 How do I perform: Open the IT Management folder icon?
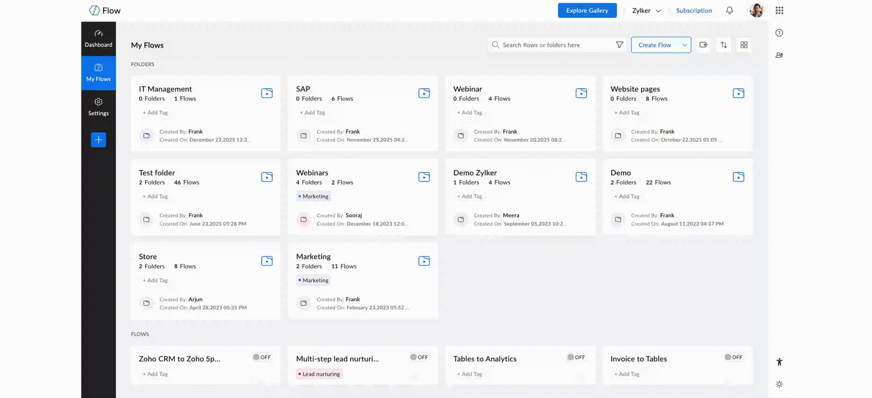coord(267,93)
